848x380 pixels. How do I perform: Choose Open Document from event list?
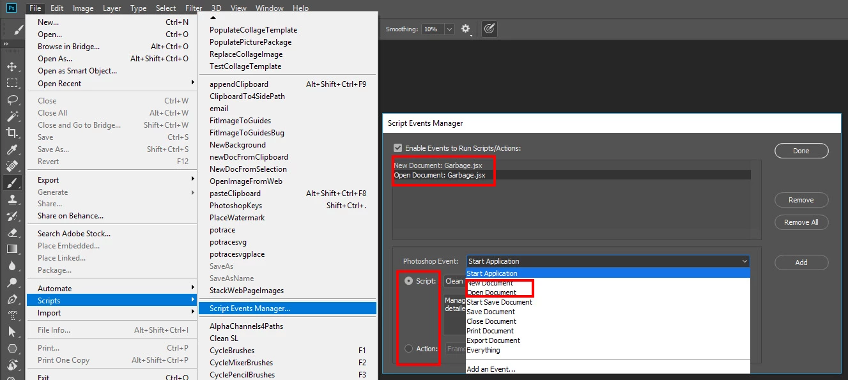(491, 293)
